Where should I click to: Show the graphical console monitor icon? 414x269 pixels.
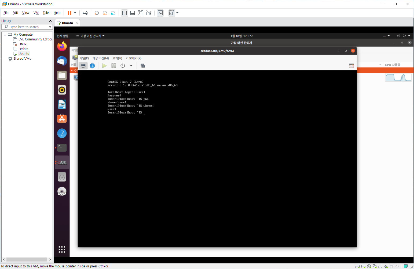[x=83, y=66]
